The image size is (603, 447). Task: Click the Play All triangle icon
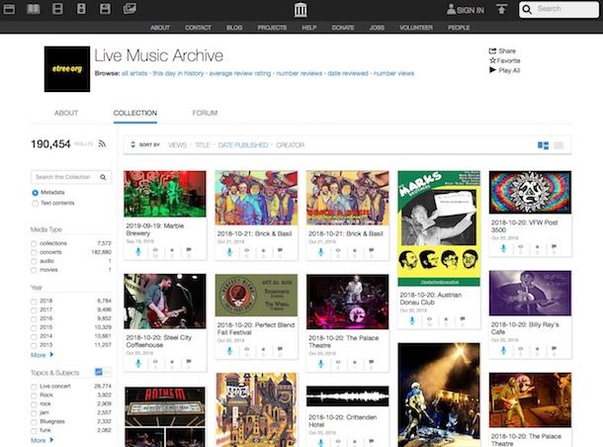492,70
